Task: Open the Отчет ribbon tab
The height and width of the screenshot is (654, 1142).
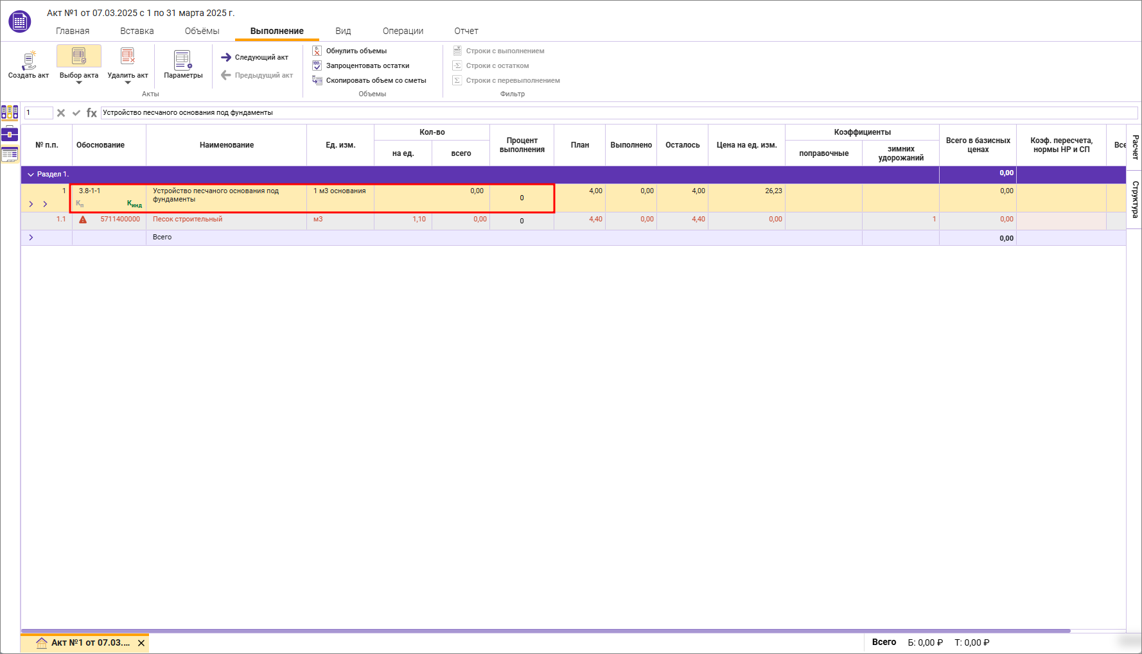Action: pos(466,31)
